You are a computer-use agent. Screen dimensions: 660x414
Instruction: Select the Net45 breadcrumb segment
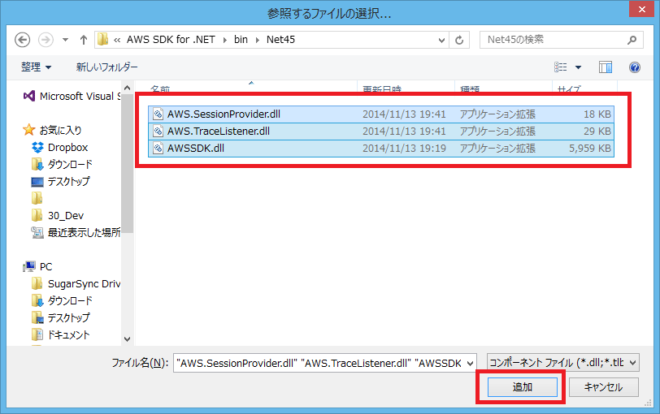[280, 40]
